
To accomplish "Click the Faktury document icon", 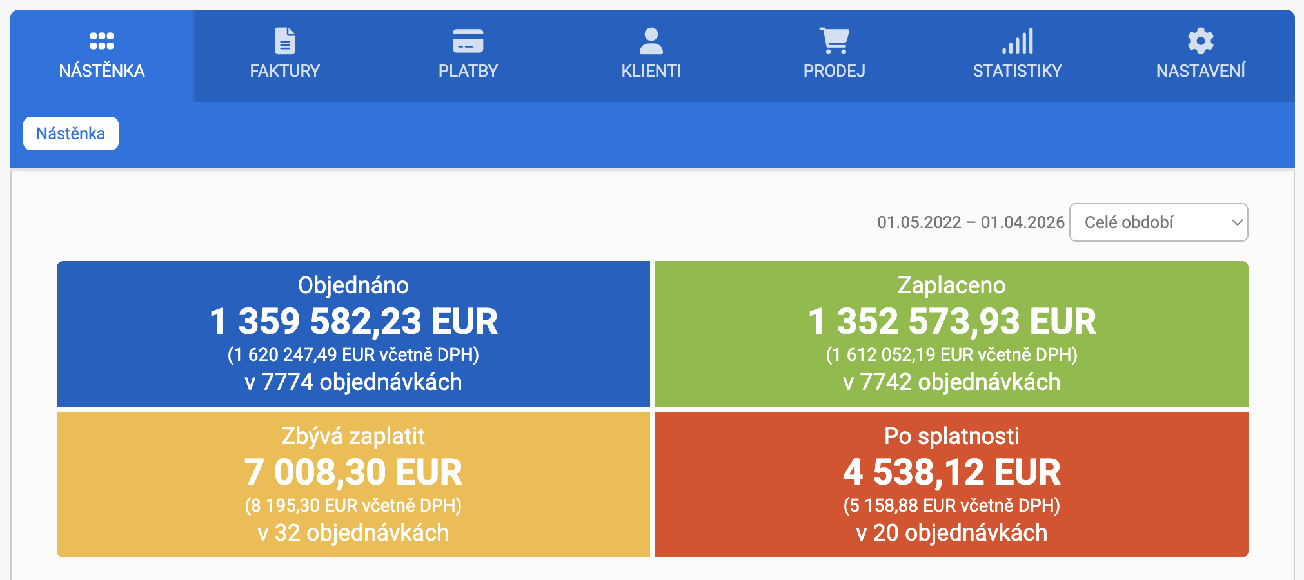I will coord(284,41).
